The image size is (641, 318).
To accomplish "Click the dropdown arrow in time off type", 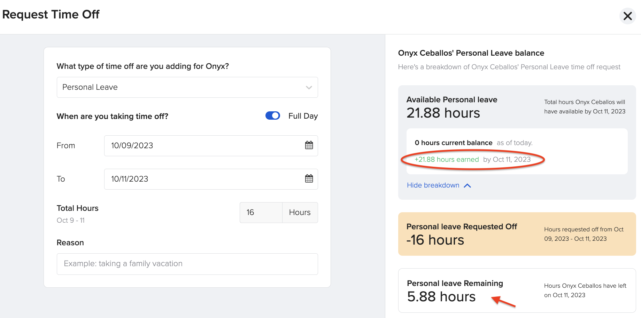I will click(309, 88).
